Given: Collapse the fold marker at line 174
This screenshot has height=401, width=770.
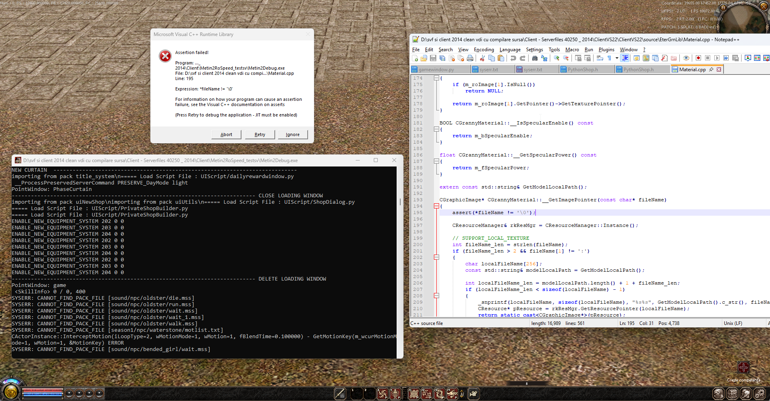Looking at the screenshot, I should coord(436,78).
